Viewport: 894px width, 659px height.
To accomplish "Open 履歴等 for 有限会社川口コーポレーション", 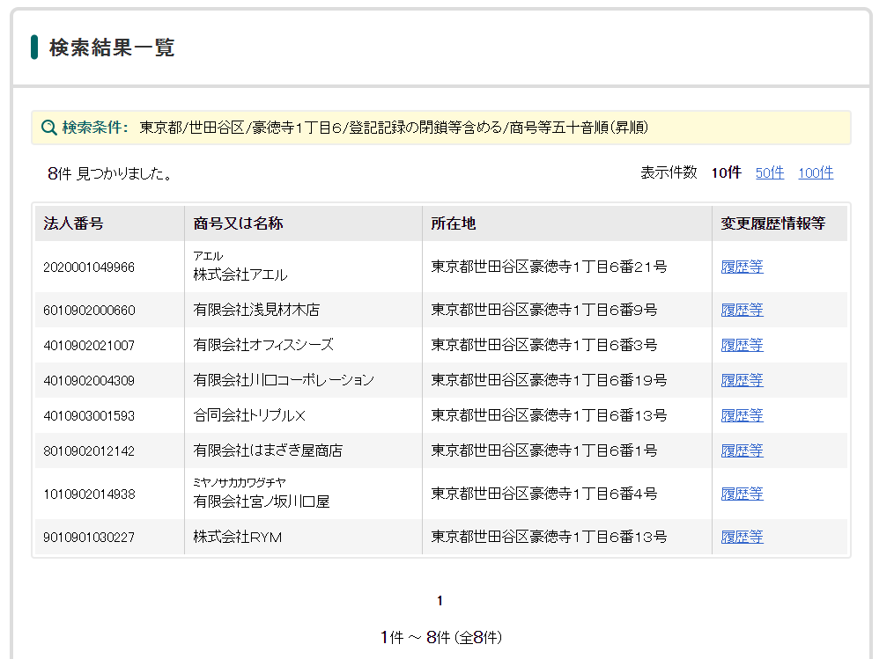I will point(742,380).
